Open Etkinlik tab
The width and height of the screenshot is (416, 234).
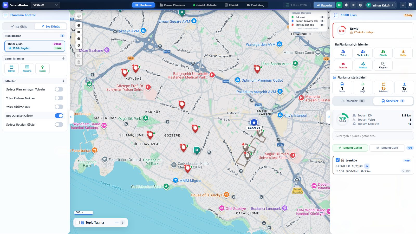tap(232, 5)
